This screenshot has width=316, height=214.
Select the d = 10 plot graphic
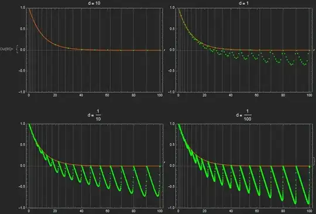pos(95,50)
